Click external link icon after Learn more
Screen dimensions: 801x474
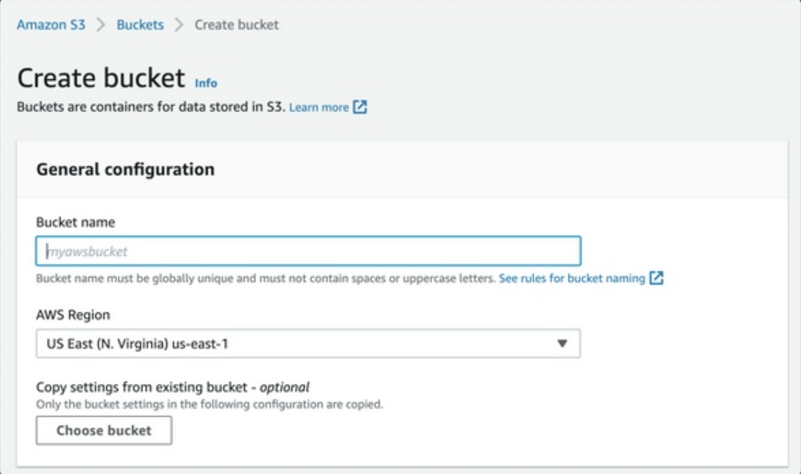[x=360, y=108]
